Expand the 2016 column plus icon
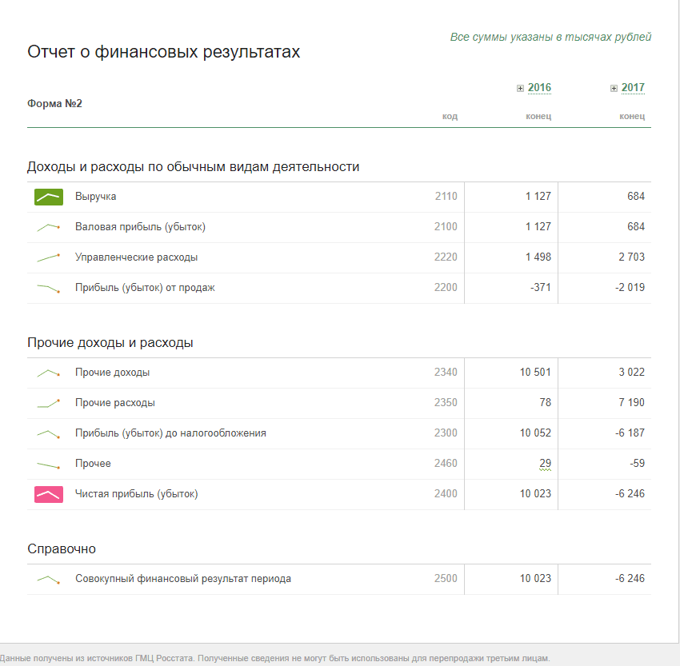The image size is (680, 666). [x=521, y=89]
